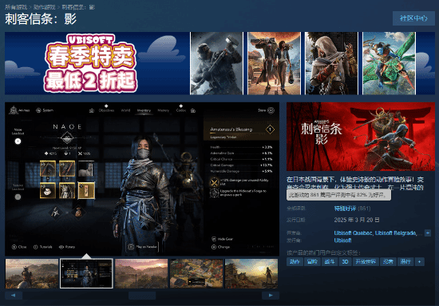Open the Ubisoft Quebec developer link
Viewport: 439px width, 306px height.
[x=353, y=233]
